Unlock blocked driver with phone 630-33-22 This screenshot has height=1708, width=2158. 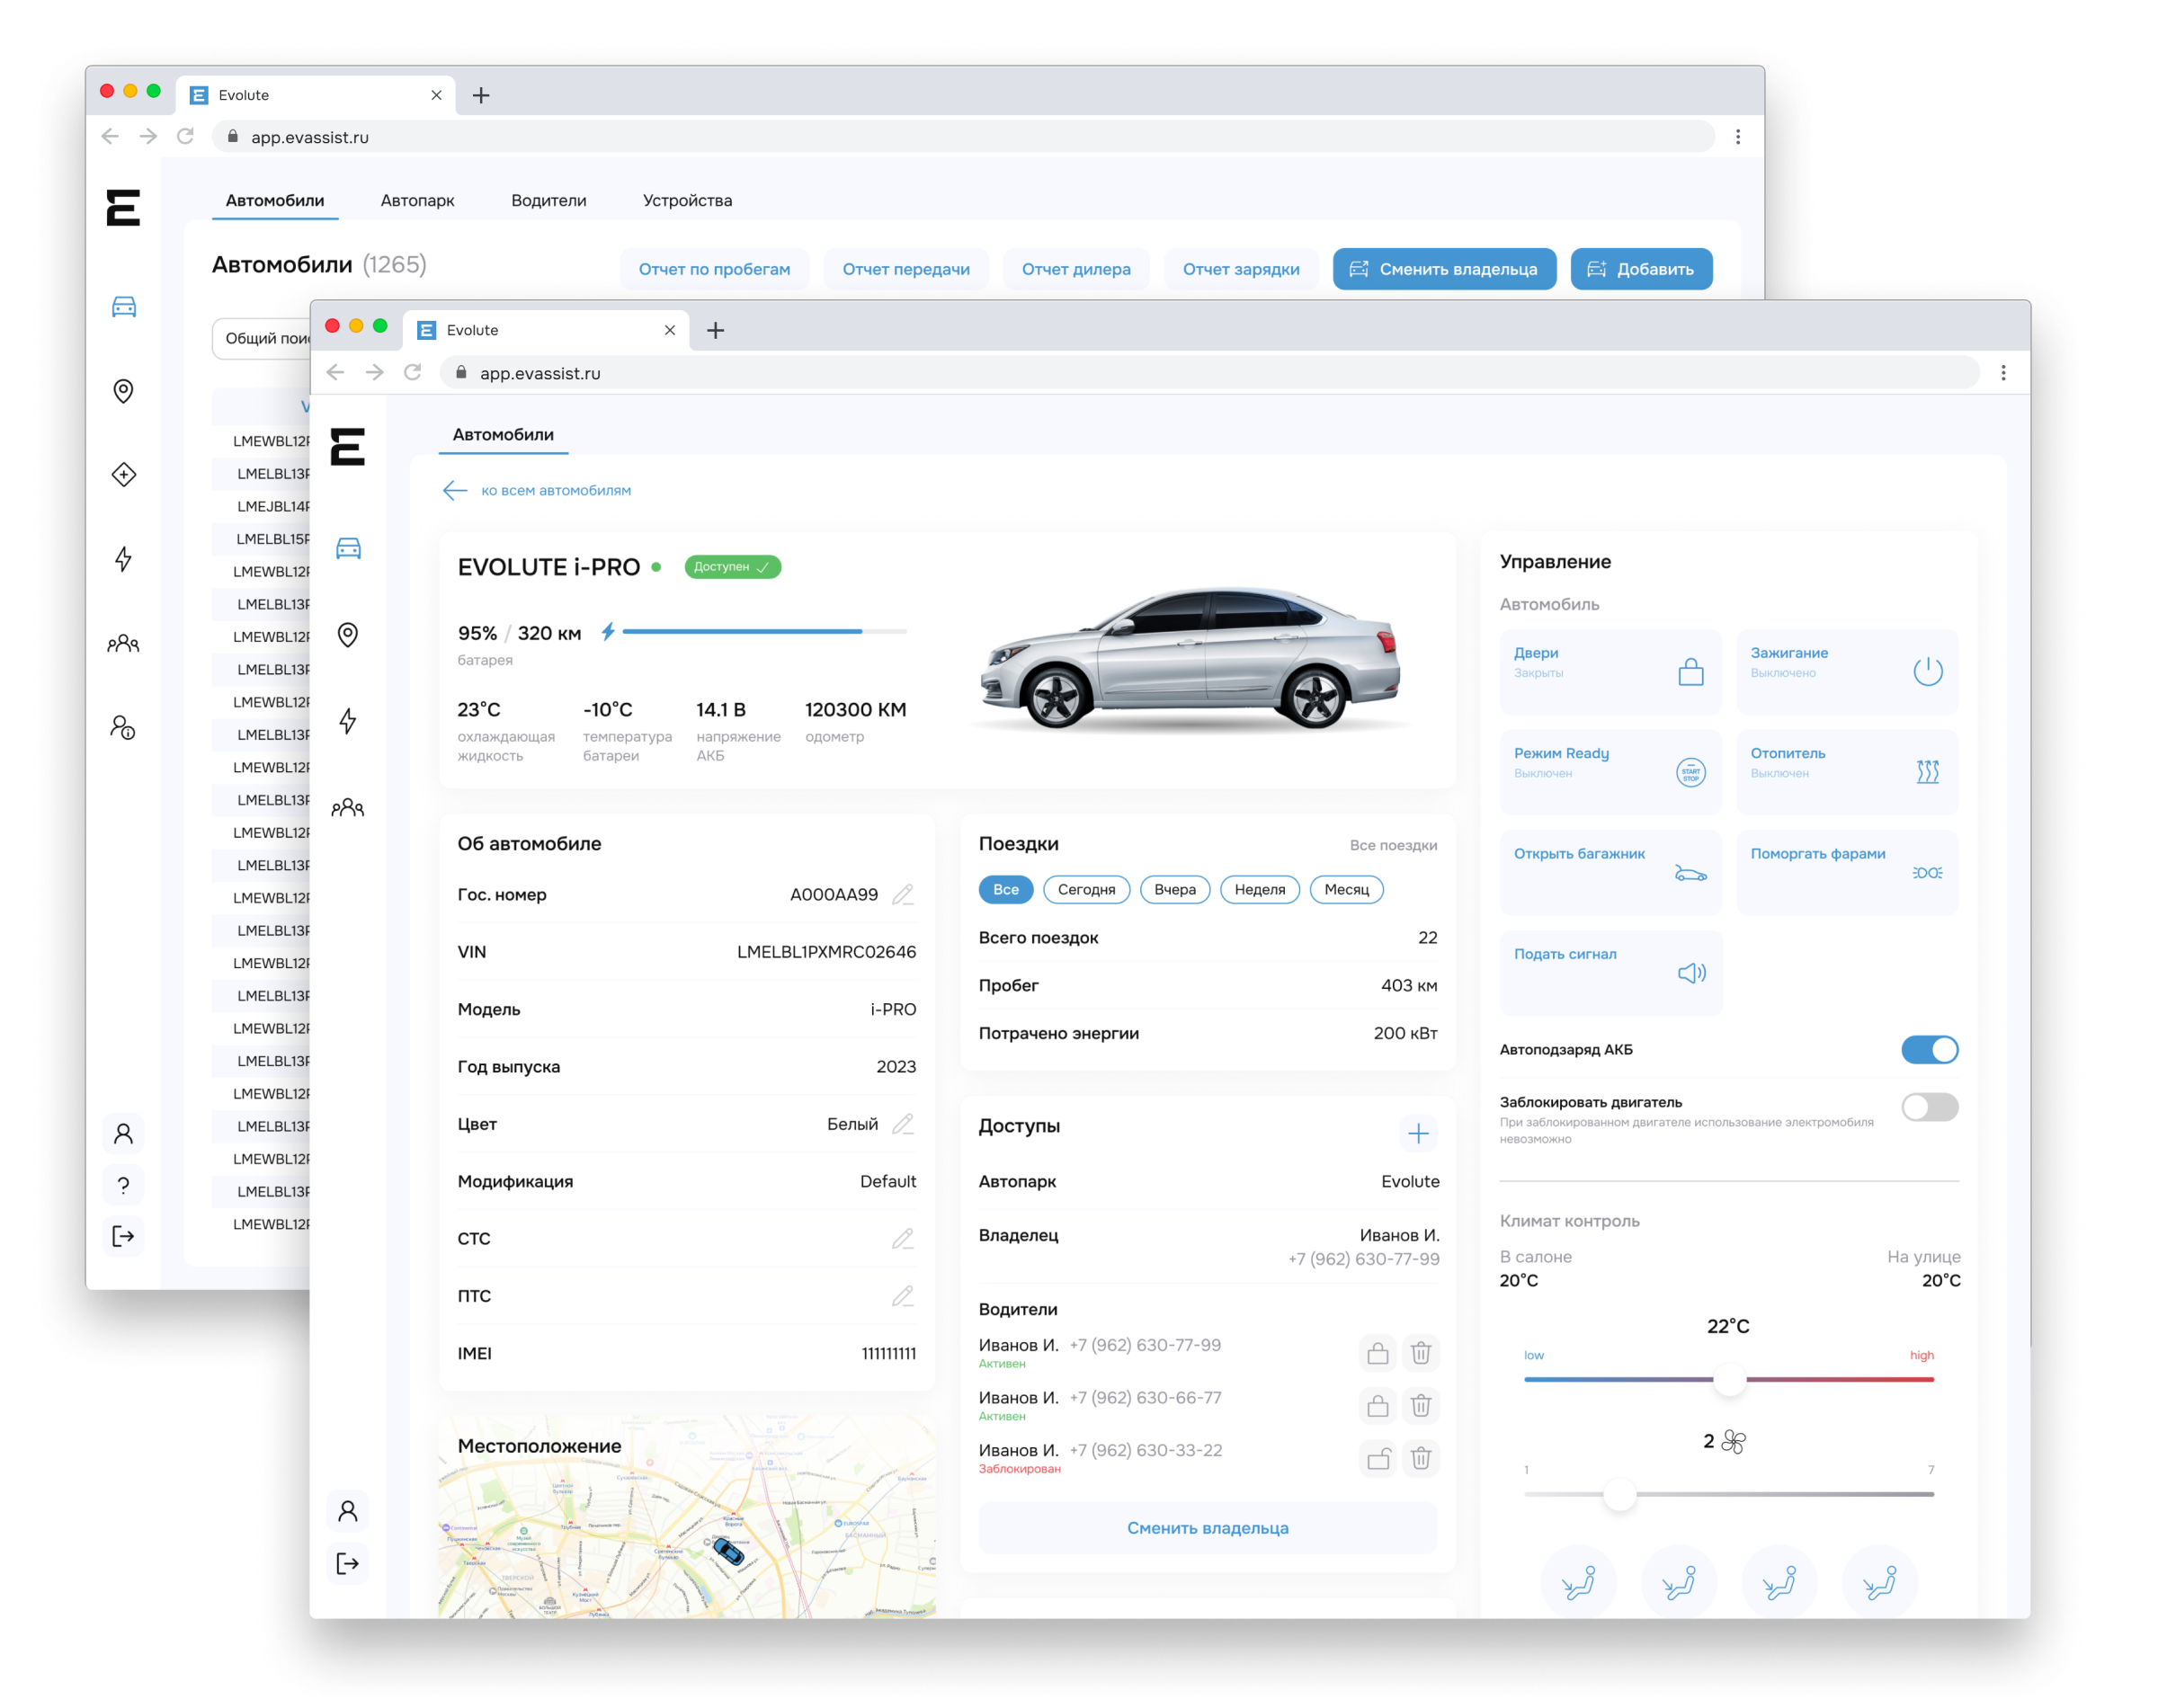coord(1379,1460)
